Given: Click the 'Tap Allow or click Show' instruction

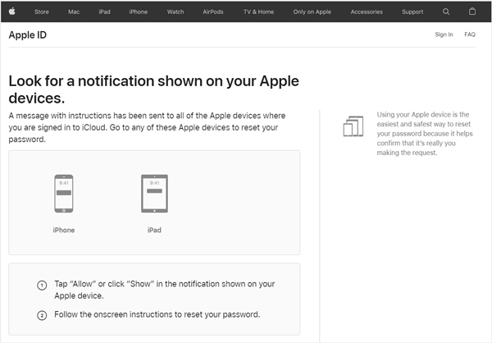Looking at the screenshot, I should (165, 290).
